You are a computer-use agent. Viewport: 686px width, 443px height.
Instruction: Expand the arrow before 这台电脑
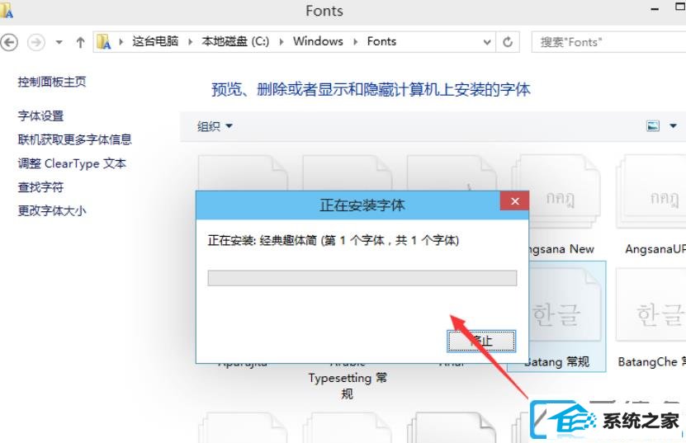[x=121, y=41]
